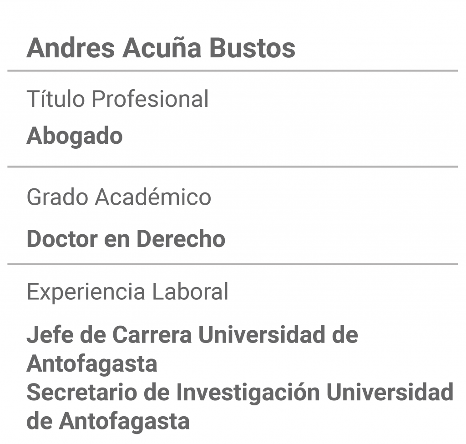Select the Grado Académico heading
Viewport: 466px width, 444px height.
pos(119,197)
